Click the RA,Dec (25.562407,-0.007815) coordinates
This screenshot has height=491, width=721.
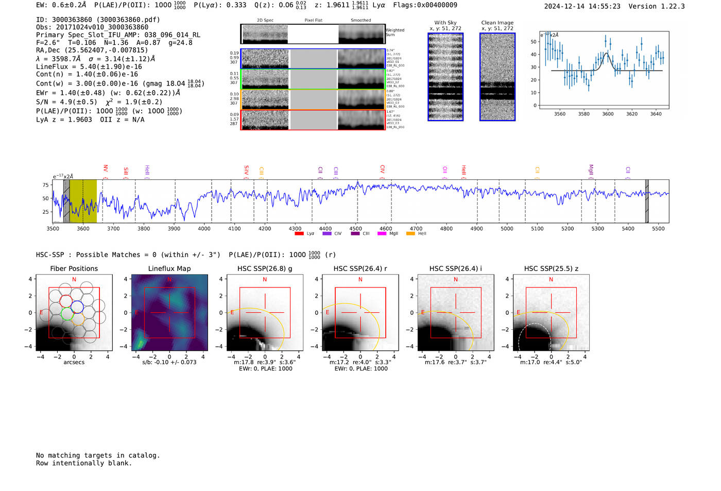tap(92, 50)
